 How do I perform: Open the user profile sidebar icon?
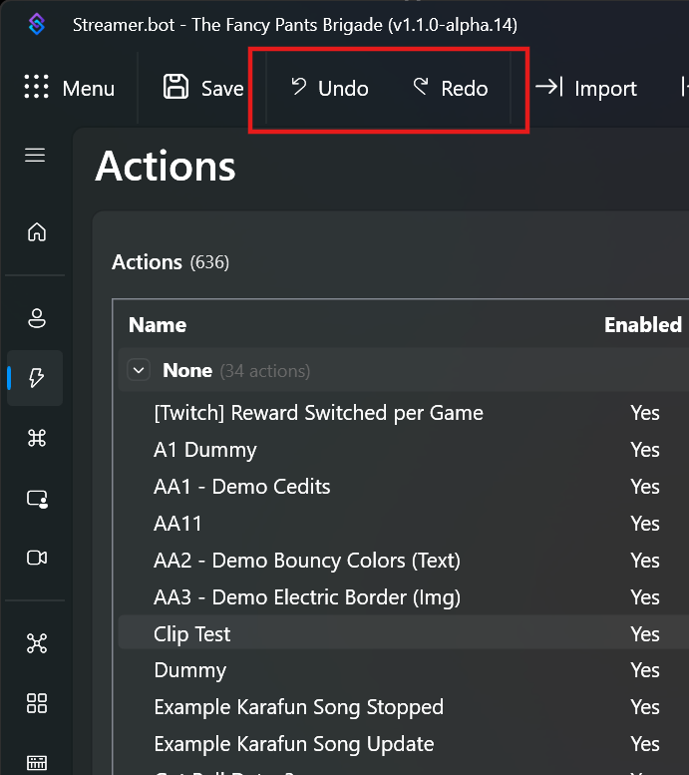(37, 318)
